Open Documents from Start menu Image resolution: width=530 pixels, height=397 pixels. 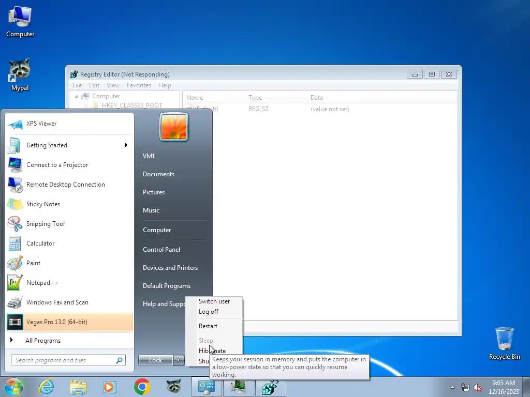pos(158,174)
